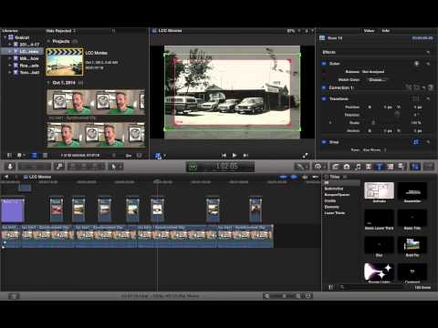Viewport: 438px width, 328px height.
Task: Toggle the Transform checkbox in inspector
Action: 324,99
